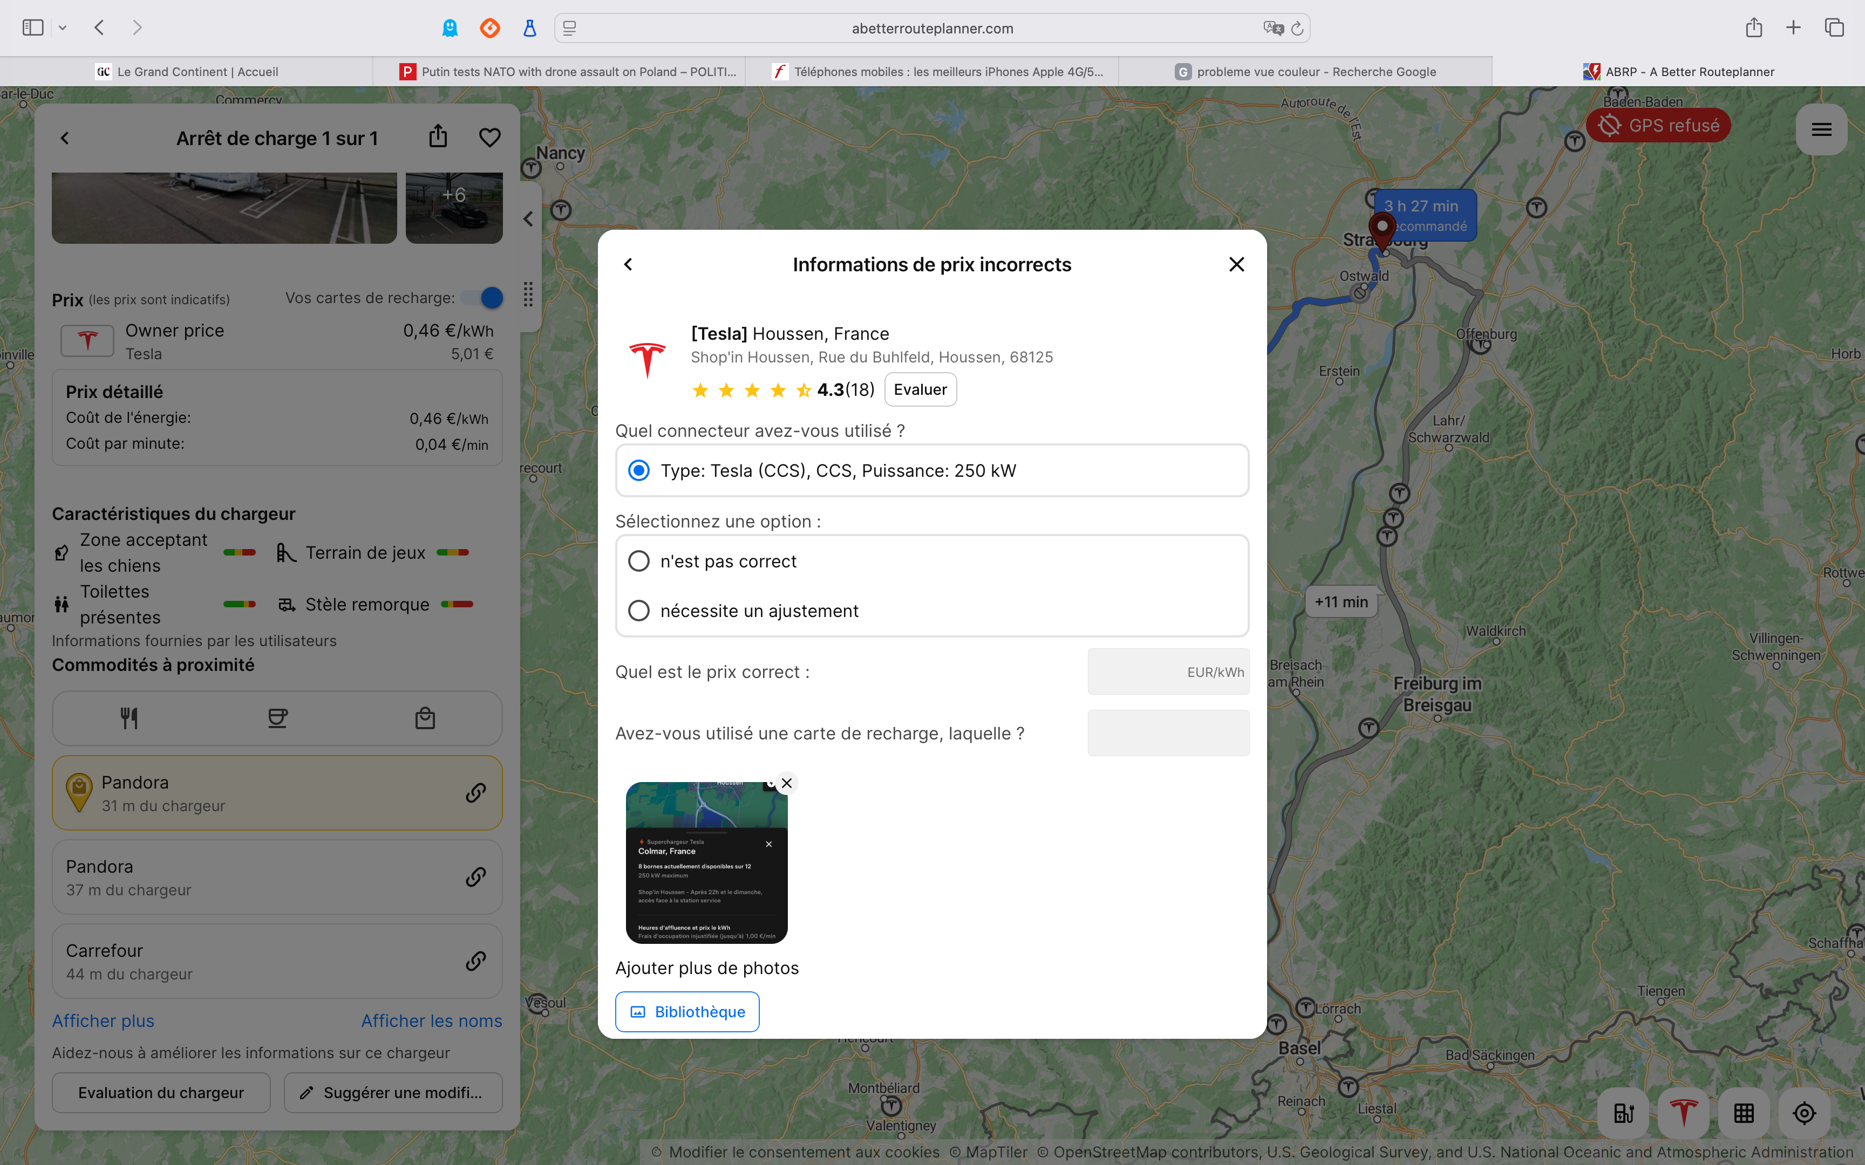Rate the Toilettes présentes feature
This screenshot has height=1165, width=1865.
(x=240, y=604)
